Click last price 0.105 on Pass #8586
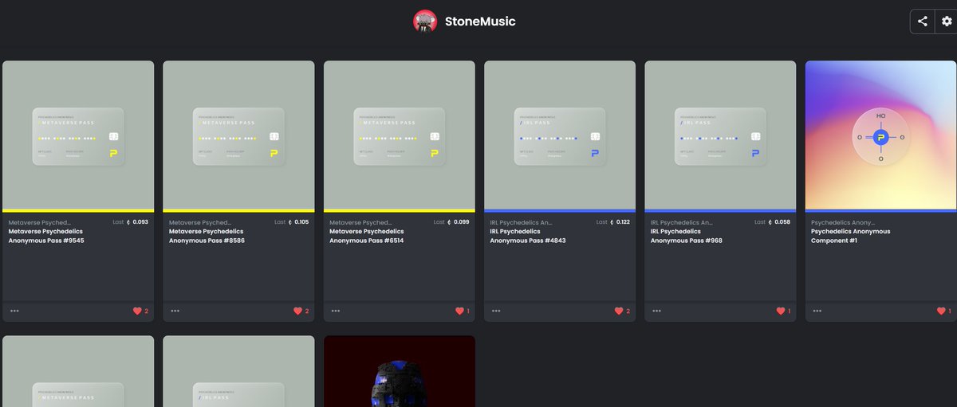This screenshot has width=957, height=407. 301,222
